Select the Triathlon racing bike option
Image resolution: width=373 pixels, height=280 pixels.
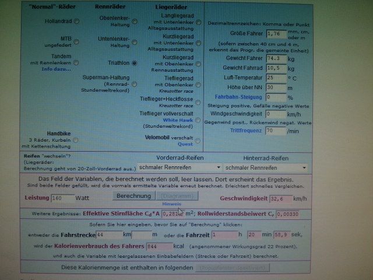[x=135, y=62]
